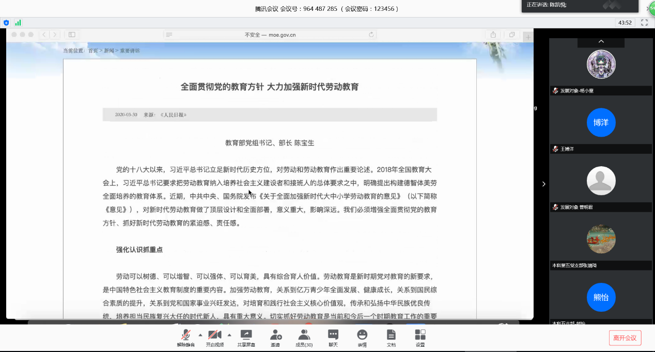Show the members list 成员(30)
The image size is (655, 352).
(304, 337)
